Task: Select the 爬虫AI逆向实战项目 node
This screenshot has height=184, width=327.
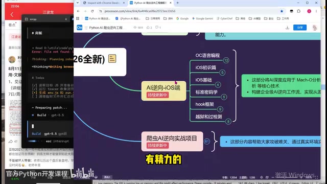Action: tap(172, 141)
